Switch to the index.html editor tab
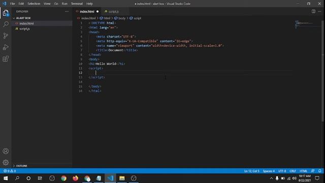Viewport: 325px width, 183px height. 87,11
